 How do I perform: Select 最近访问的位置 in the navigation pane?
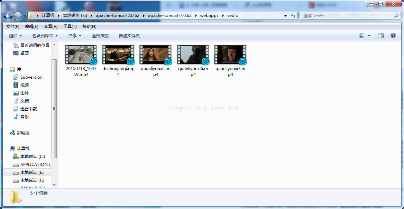click(x=31, y=46)
